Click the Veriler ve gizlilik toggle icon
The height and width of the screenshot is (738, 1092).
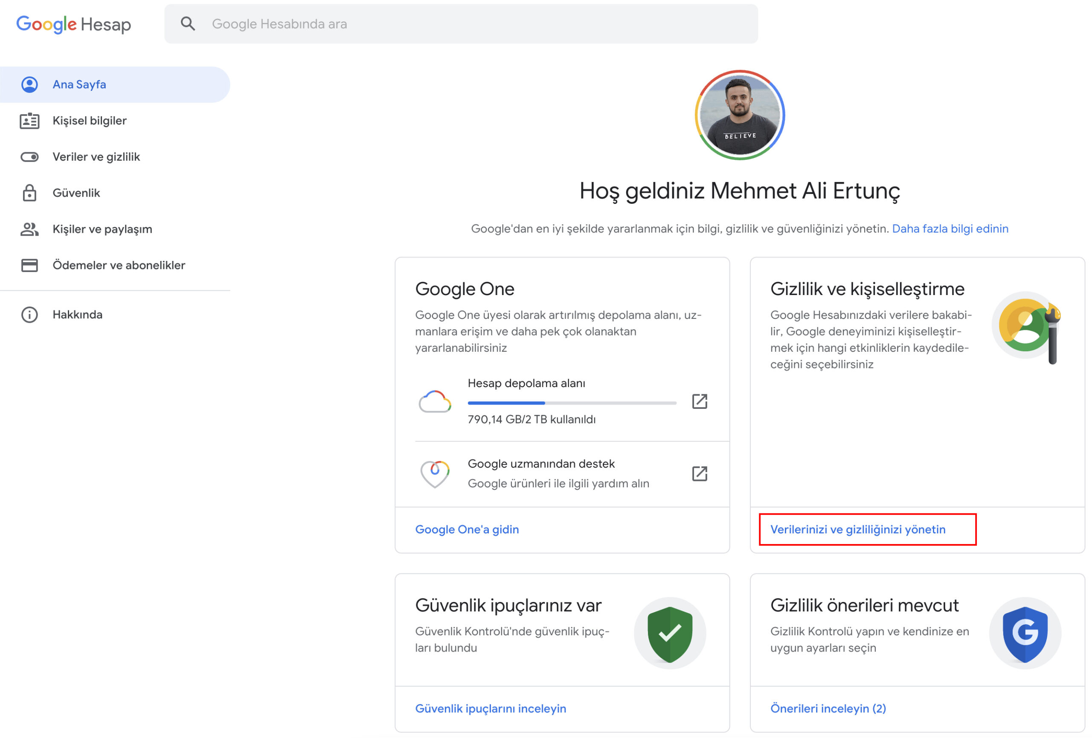tap(29, 157)
